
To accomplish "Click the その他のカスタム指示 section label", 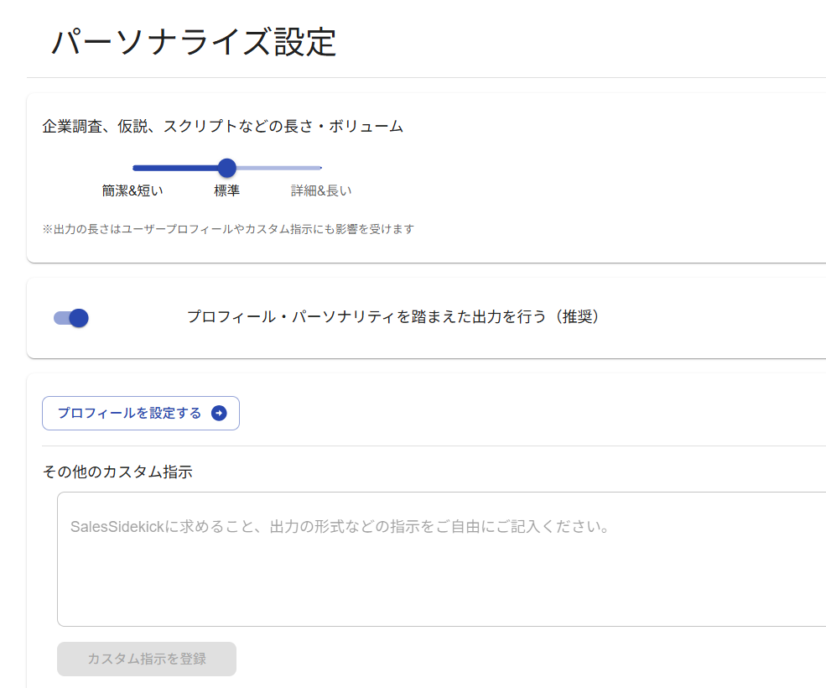I will (x=117, y=472).
